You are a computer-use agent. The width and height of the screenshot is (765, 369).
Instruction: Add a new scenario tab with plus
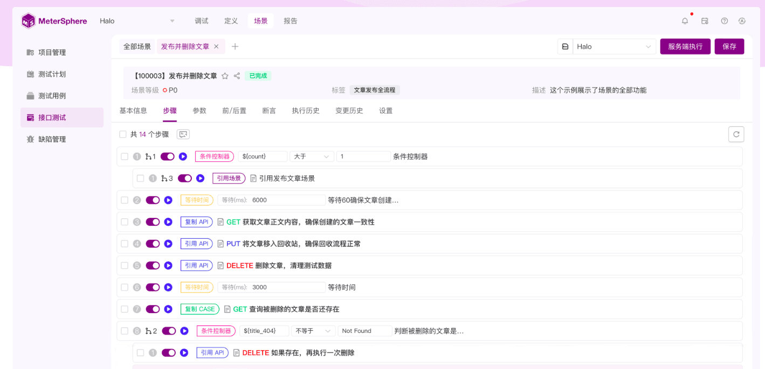(x=235, y=47)
